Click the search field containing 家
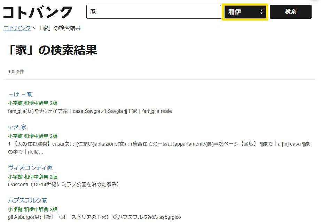This screenshot has width=321, height=223. 154,12
